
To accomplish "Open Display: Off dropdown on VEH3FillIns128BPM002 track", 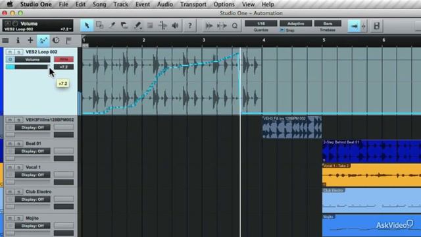I will (32, 127).
